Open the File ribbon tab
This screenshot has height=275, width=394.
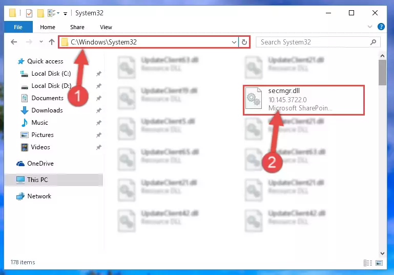click(x=18, y=27)
